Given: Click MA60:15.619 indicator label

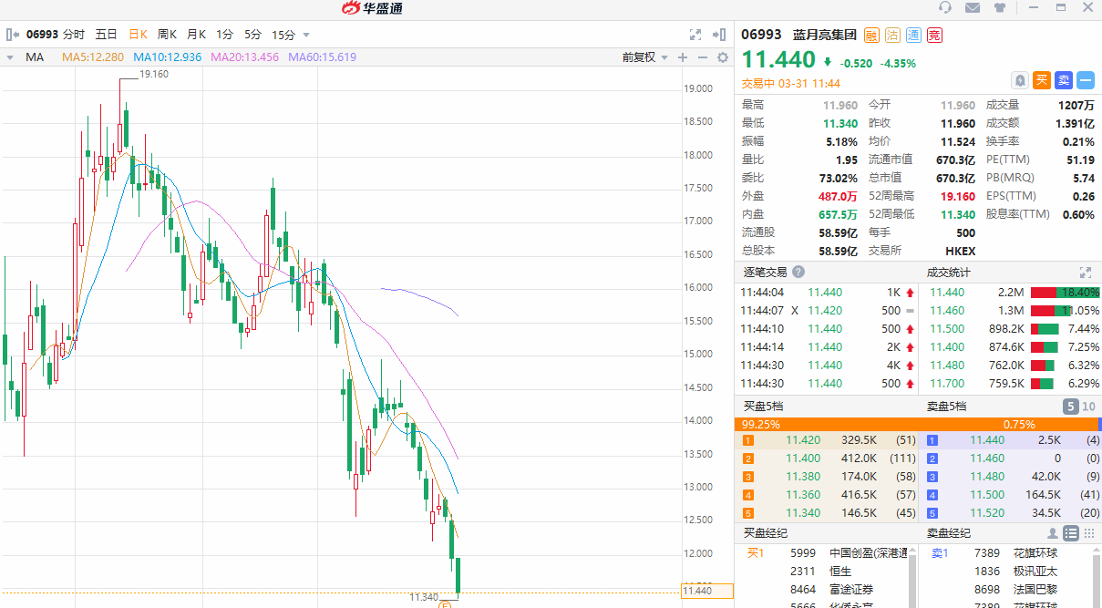Looking at the screenshot, I should coord(323,57).
